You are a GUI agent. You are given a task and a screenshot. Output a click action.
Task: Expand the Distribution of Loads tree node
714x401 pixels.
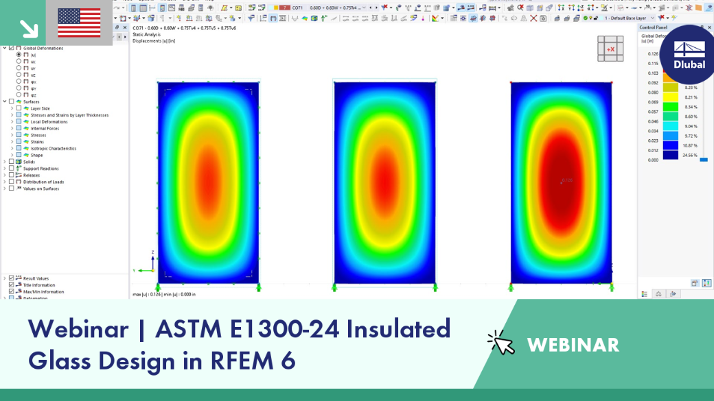tap(5, 182)
